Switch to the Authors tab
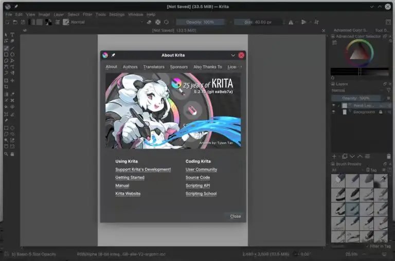The height and width of the screenshot is (261, 395). pos(130,67)
